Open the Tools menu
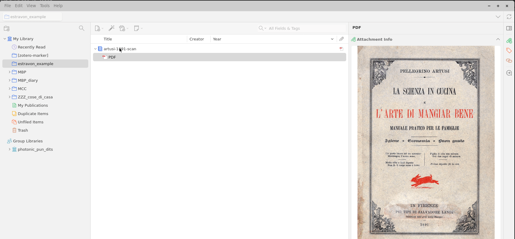 [45, 6]
